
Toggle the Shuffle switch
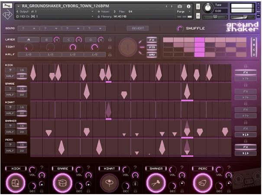180,29
